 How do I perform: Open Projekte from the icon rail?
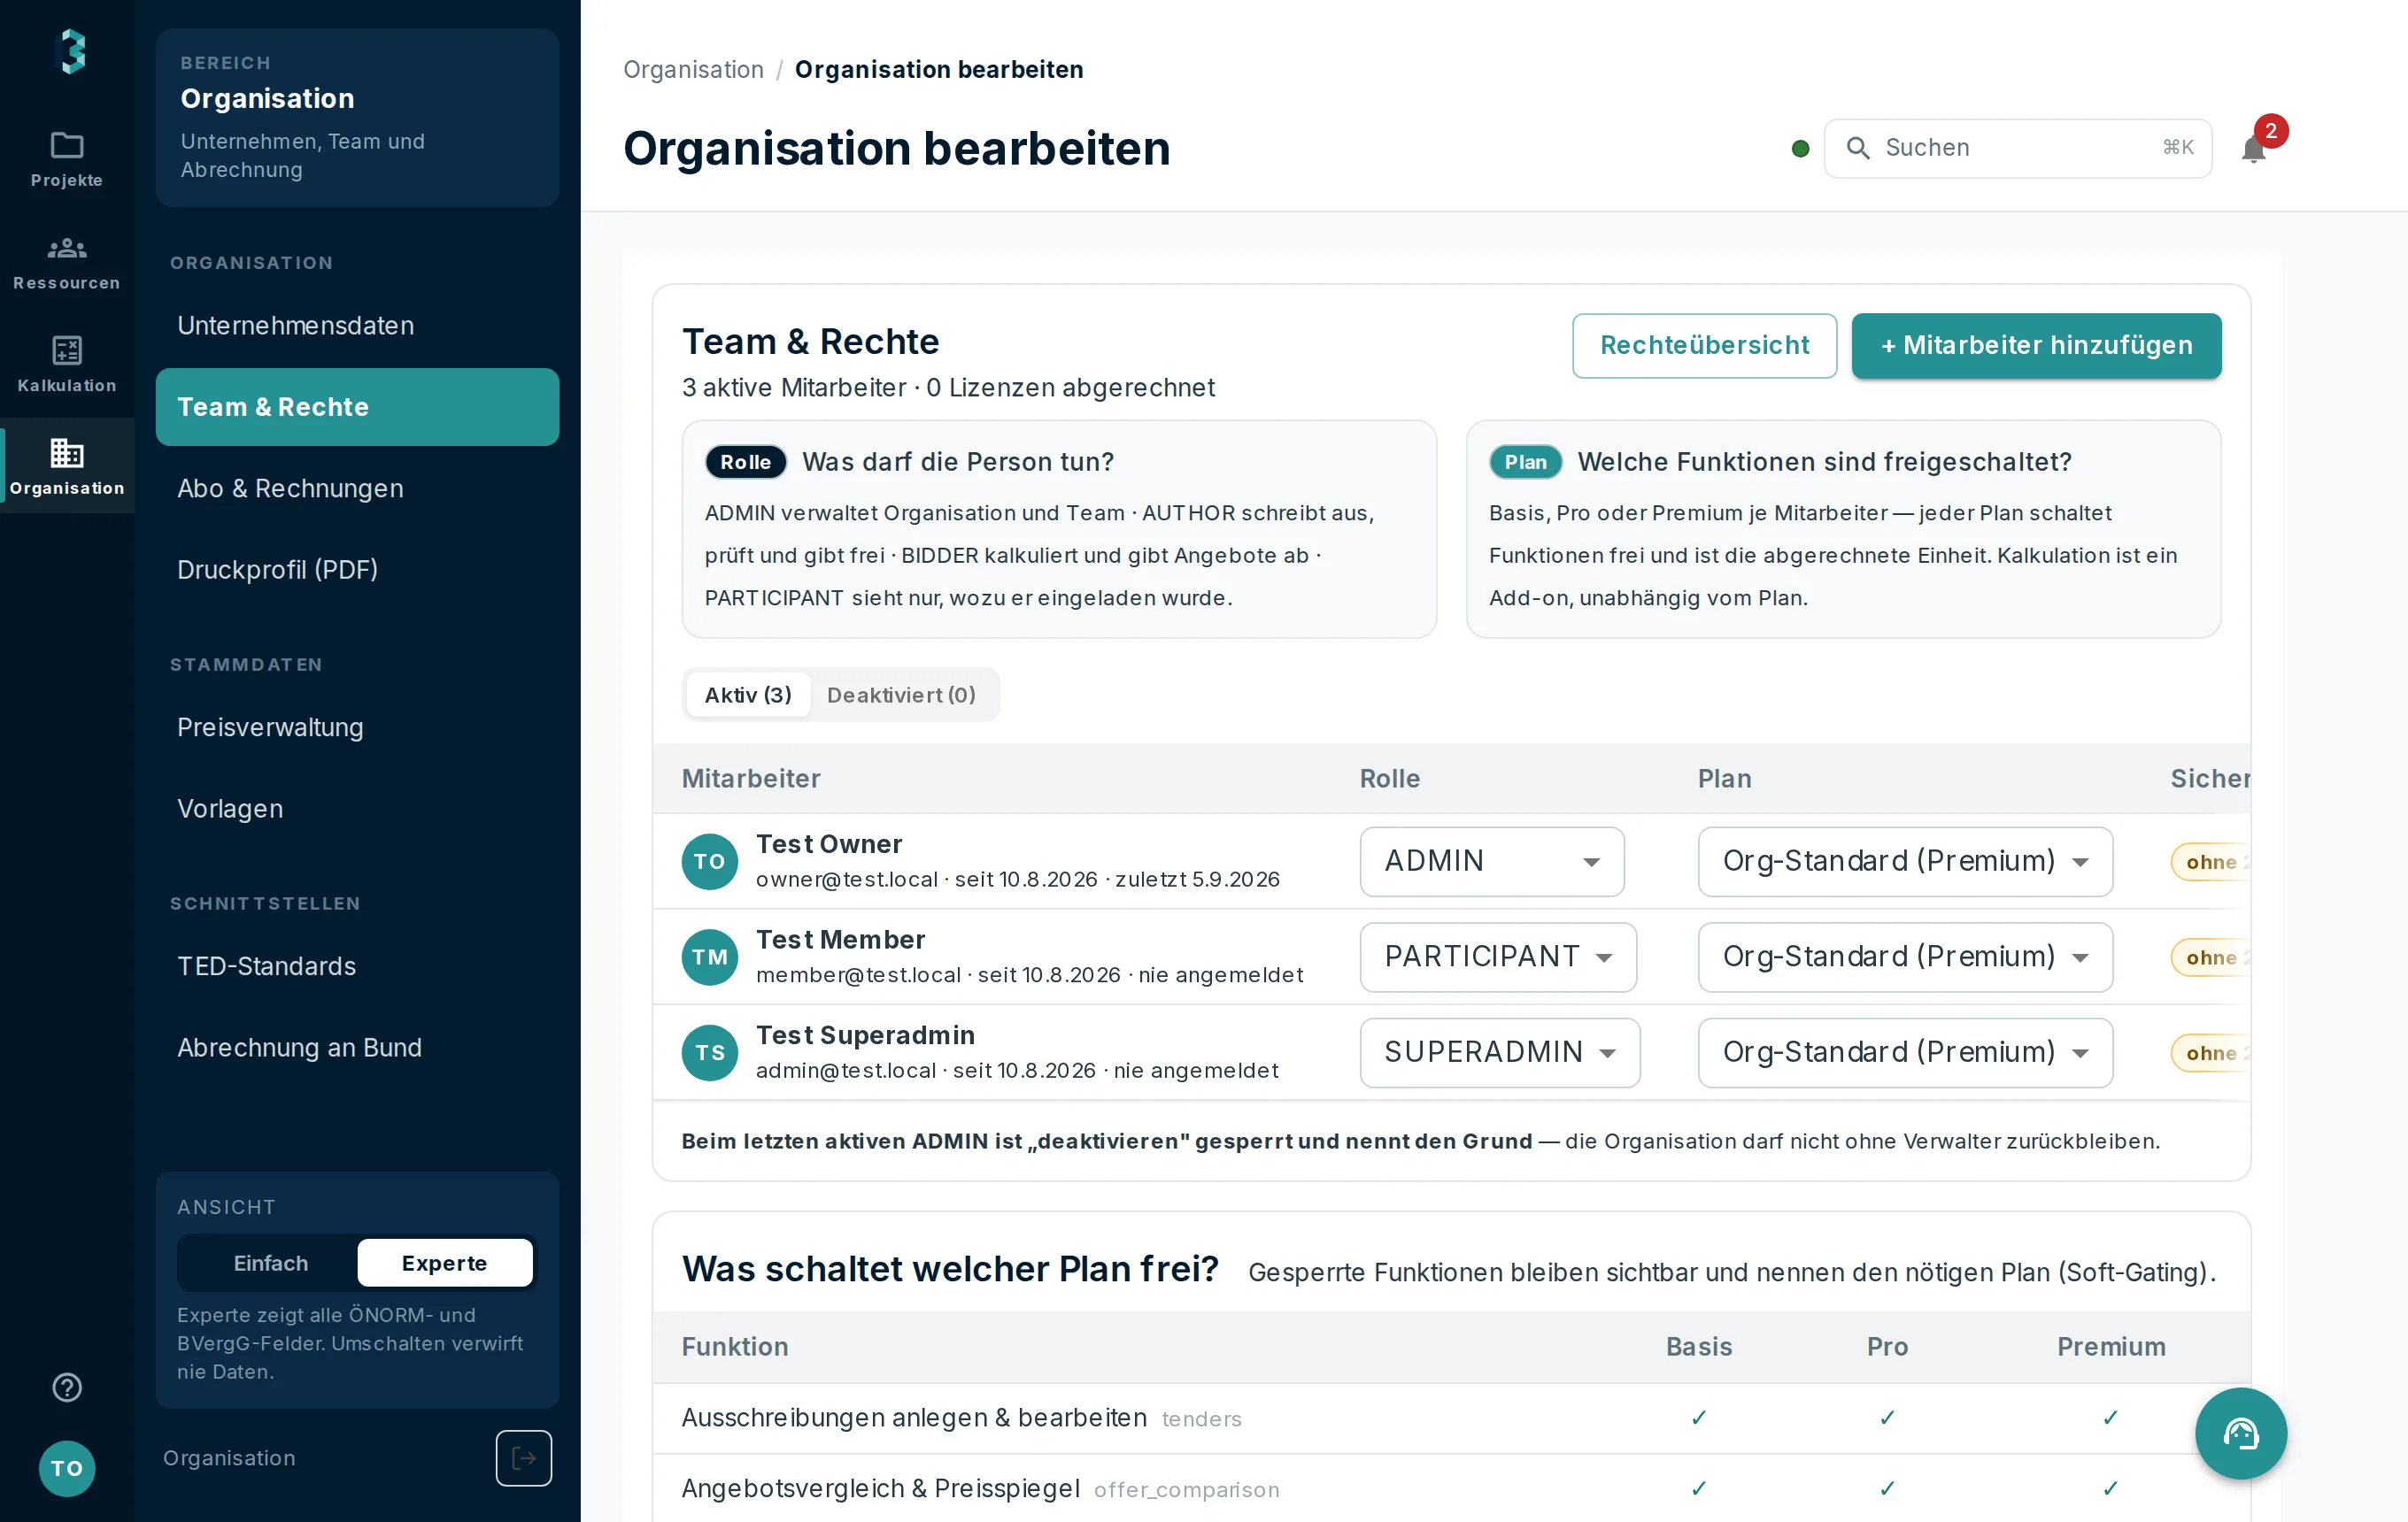pyautogui.click(x=67, y=159)
